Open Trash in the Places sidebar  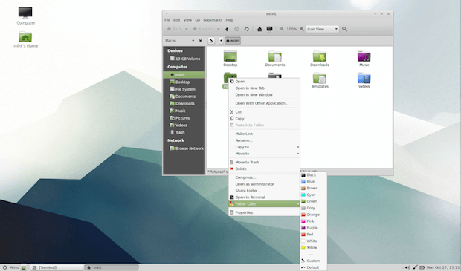[184, 132]
